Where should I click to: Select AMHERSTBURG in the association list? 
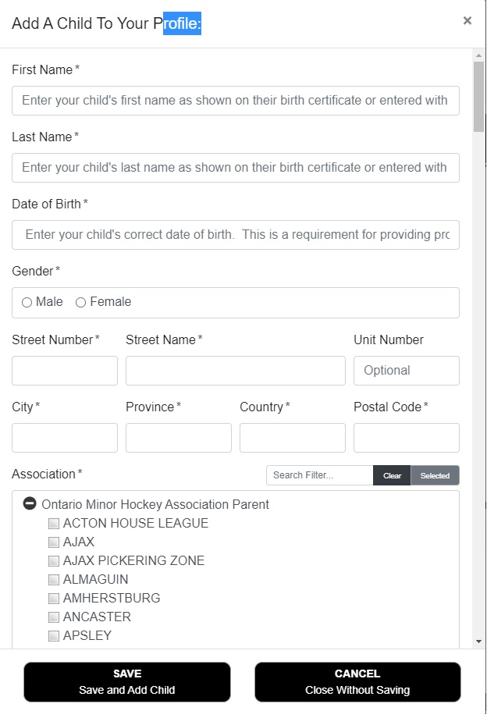[54, 599]
